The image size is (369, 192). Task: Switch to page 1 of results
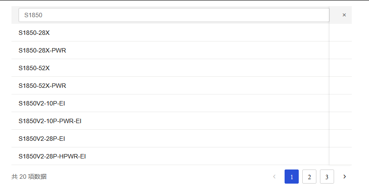292,177
